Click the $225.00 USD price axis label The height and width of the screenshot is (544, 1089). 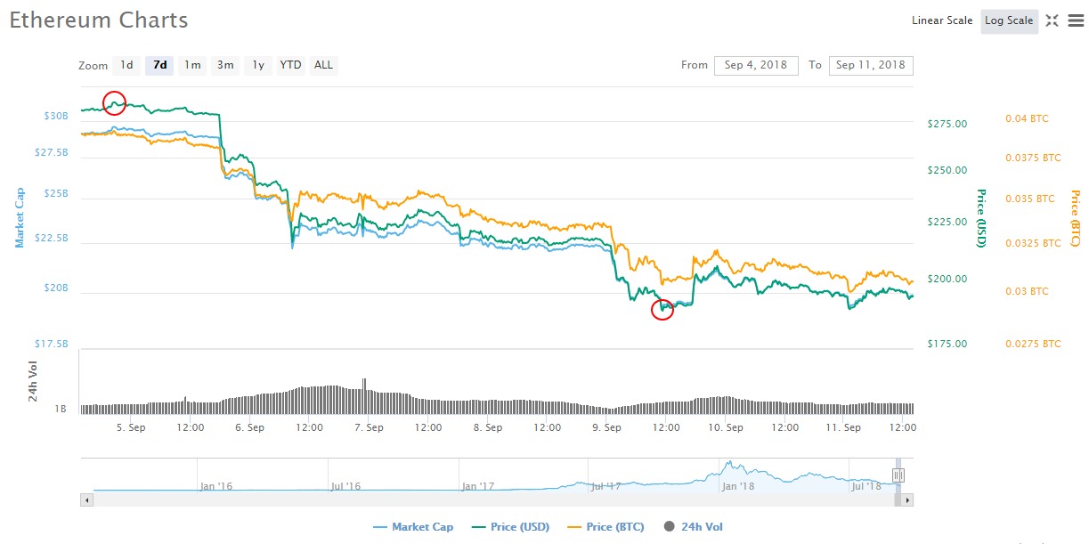pos(947,222)
